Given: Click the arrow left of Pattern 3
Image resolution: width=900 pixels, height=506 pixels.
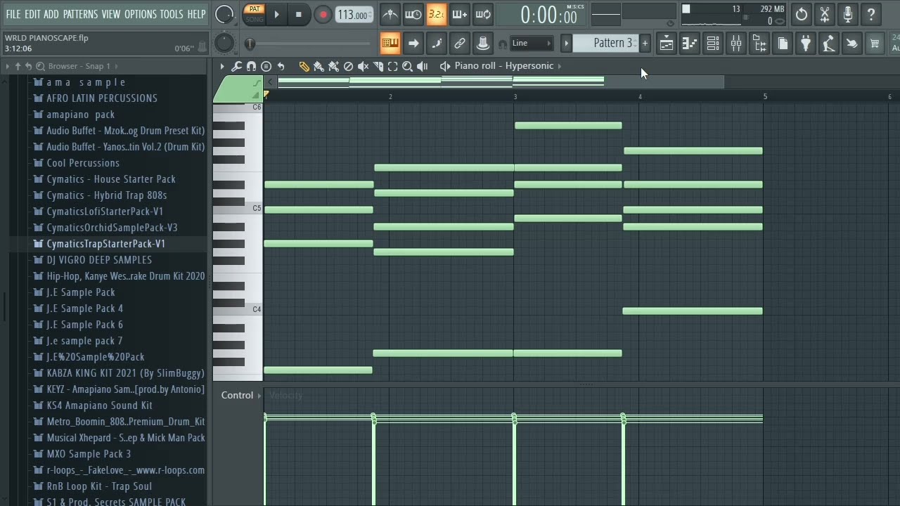Looking at the screenshot, I should pos(566,44).
